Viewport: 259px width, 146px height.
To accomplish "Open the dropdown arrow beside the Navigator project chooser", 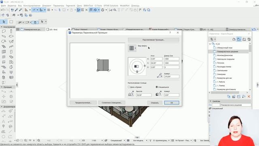I will (x=215, y=39).
